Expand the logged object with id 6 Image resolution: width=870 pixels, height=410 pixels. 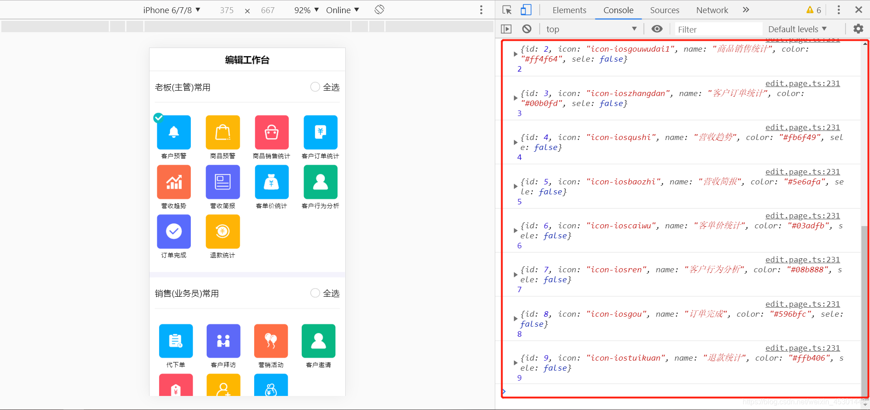(x=516, y=231)
